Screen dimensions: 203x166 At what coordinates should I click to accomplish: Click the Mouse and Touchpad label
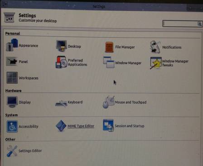(130, 102)
